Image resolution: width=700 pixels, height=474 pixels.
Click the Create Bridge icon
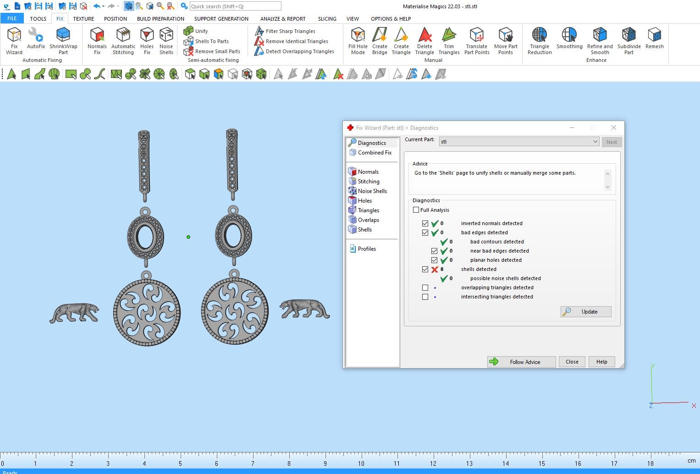pyautogui.click(x=380, y=40)
